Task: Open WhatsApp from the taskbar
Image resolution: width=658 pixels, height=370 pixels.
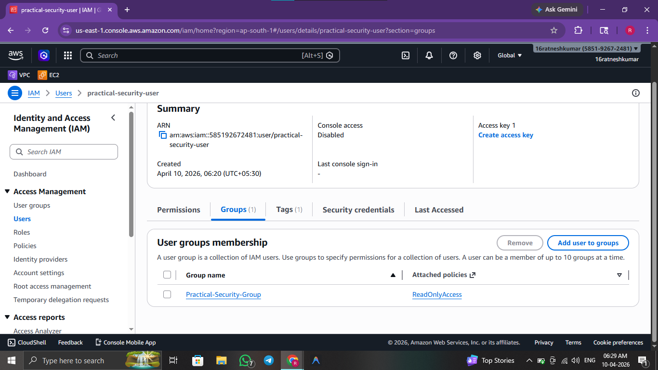Action: coord(246,360)
